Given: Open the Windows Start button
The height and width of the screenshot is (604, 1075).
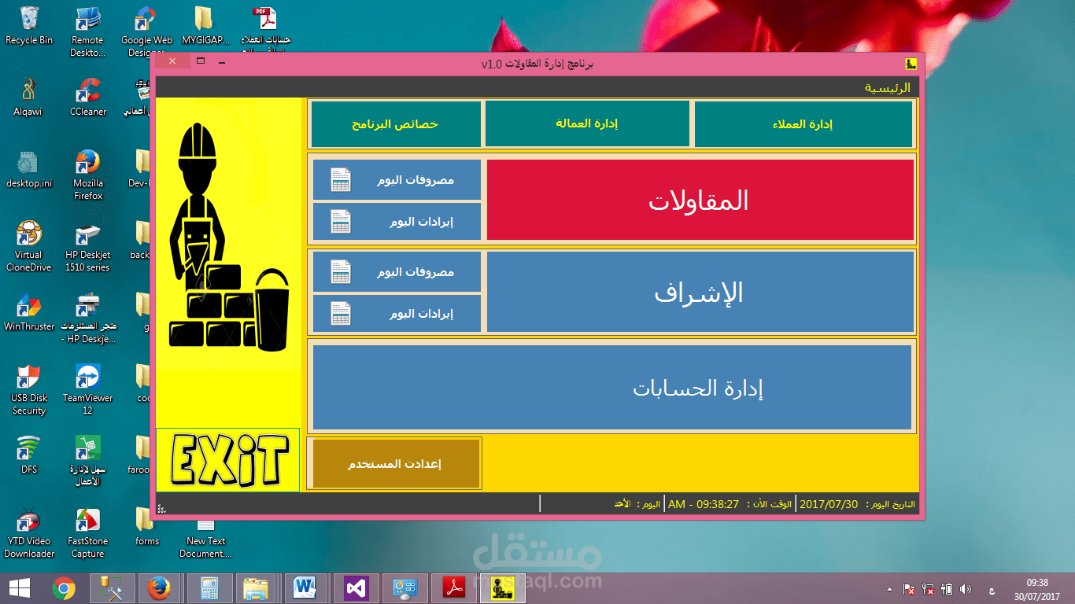Looking at the screenshot, I should 20,587.
